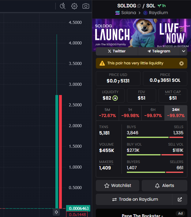Click the Raydium DEX name link

tap(158, 13)
